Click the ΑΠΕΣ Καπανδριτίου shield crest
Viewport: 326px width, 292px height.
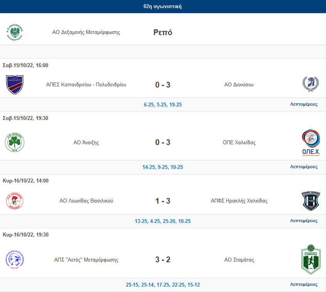[15, 85]
